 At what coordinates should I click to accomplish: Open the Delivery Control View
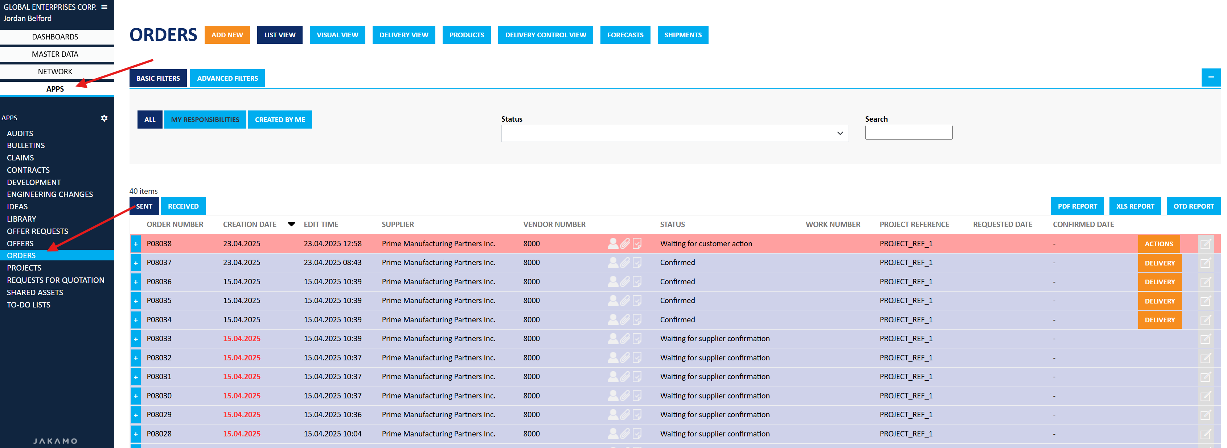pyautogui.click(x=545, y=35)
